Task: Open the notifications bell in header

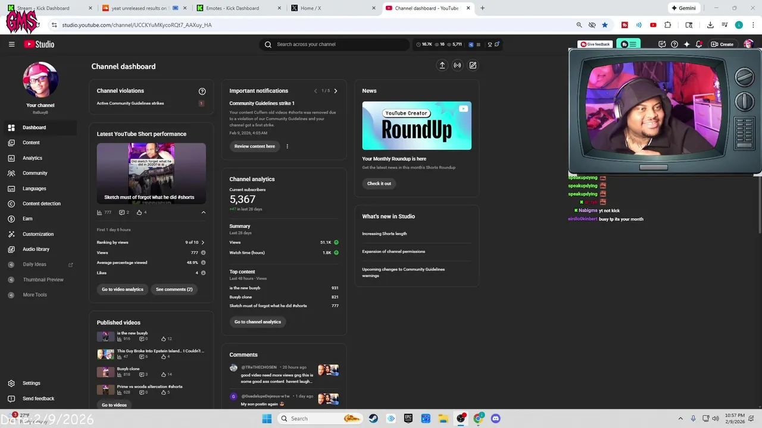Action: tap(699, 44)
